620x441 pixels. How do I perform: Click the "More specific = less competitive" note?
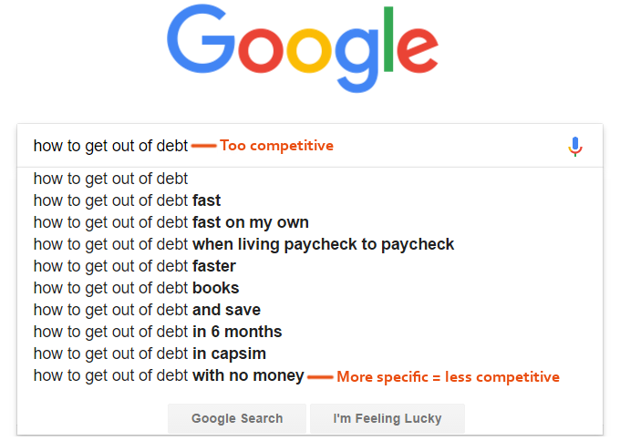pyautogui.click(x=448, y=376)
